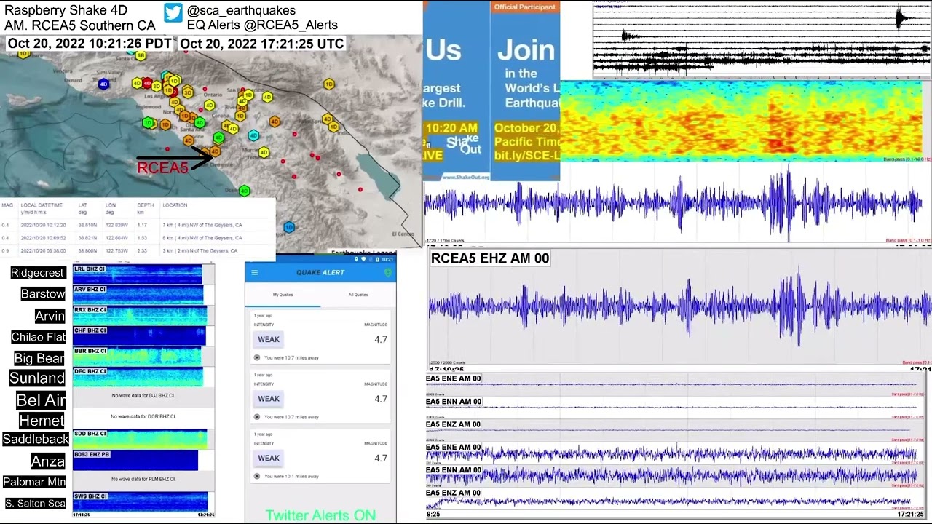Click the Hemet station label
The height and width of the screenshot is (524, 932).
[x=42, y=421]
